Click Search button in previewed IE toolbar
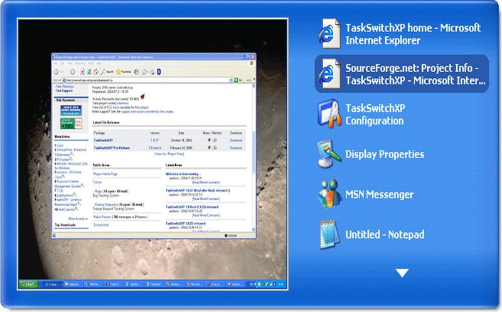The width and height of the screenshot is (502, 312). pyautogui.click(x=107, y=72)
